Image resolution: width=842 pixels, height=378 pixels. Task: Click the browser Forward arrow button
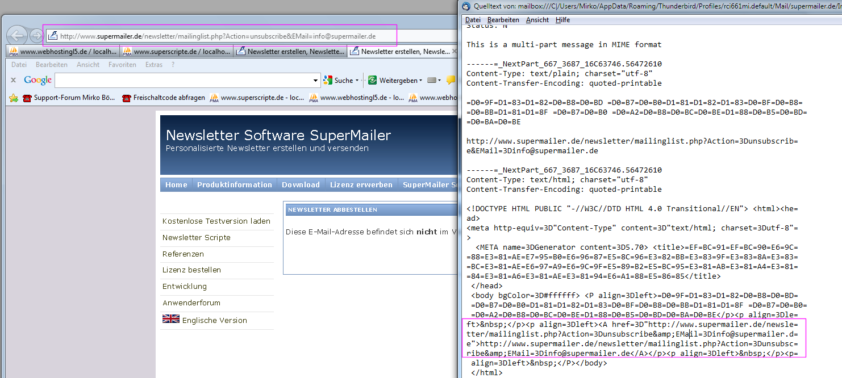(37, 36)
